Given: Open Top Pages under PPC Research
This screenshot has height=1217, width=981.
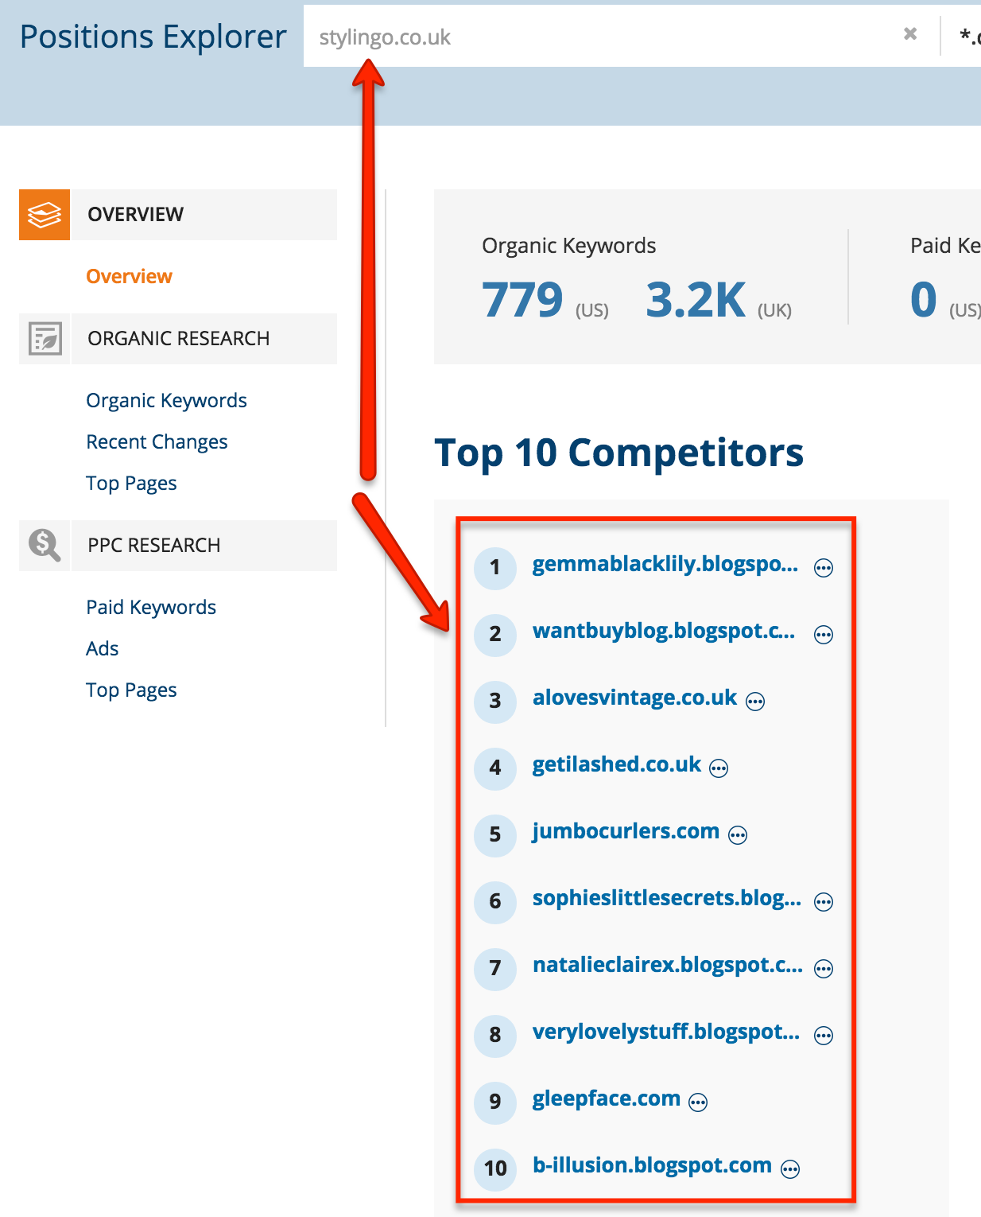Looking at the screenshot, I should coord(131,690).
